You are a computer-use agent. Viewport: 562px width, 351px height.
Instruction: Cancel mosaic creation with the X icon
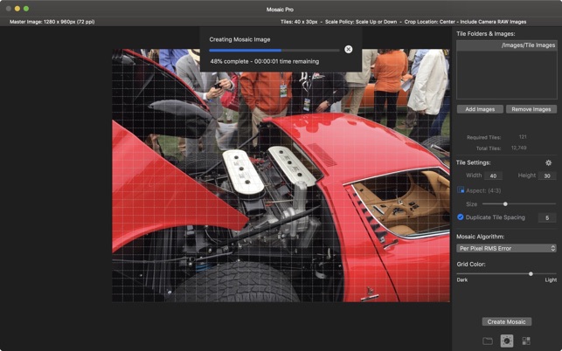[348, 50]
